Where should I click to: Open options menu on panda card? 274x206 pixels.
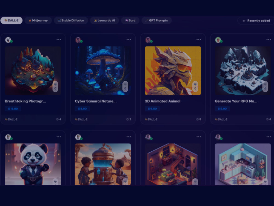[x=59, y=137]
